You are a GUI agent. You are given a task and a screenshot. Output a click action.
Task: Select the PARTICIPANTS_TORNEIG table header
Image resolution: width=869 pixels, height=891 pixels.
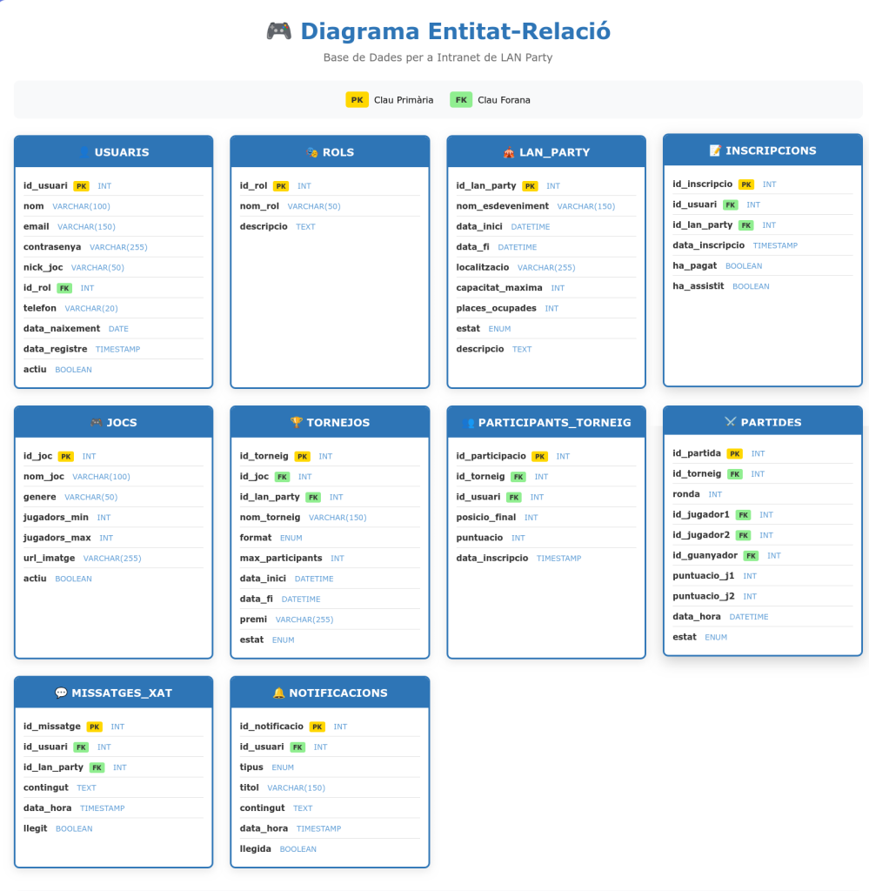pos(546,423)
